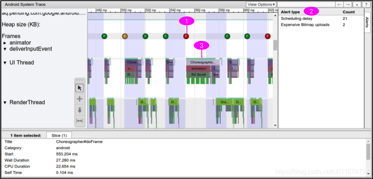Select the Scheduling delay alert row

coord(321,18)
